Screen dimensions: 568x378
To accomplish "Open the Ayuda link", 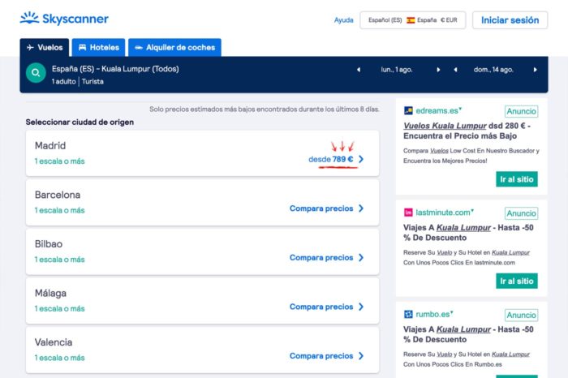I will (343, 20).
